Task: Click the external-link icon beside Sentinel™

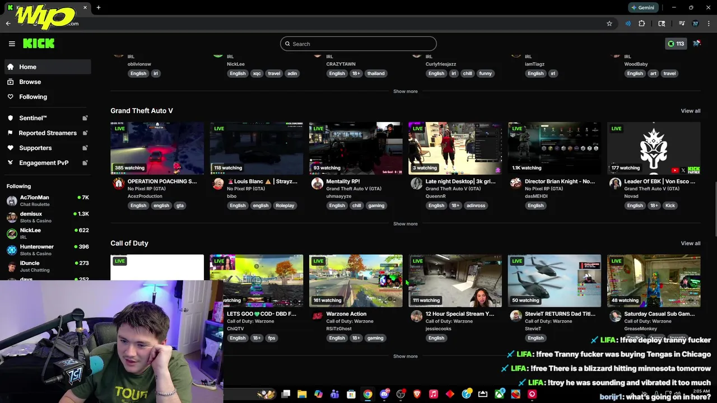Action: 85,118
